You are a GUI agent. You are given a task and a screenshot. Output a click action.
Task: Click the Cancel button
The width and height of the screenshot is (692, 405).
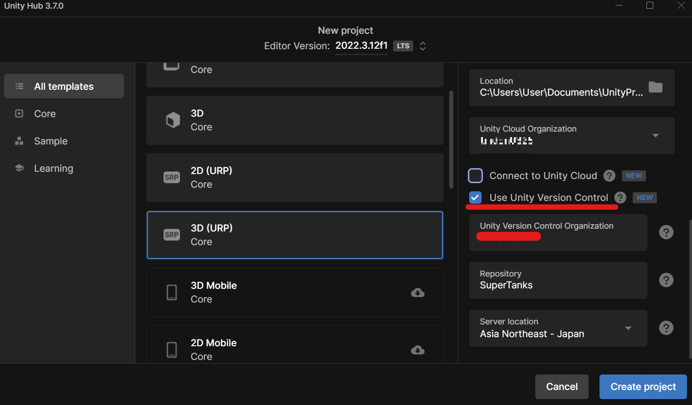tap(562, 387)
